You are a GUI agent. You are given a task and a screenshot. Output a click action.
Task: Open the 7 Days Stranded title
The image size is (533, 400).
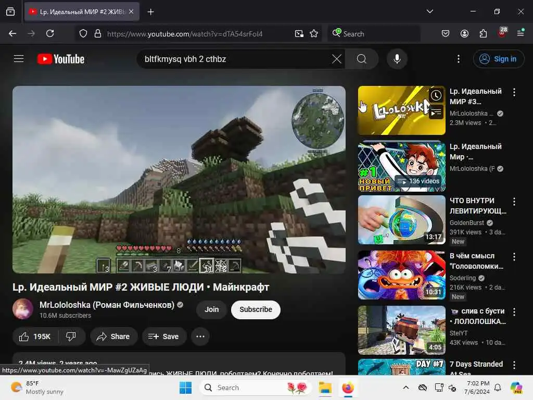click(476, 368)
